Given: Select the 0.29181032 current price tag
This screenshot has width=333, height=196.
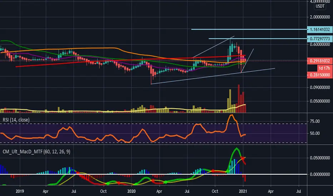Looking at the screenshot, I should point(320,61).
